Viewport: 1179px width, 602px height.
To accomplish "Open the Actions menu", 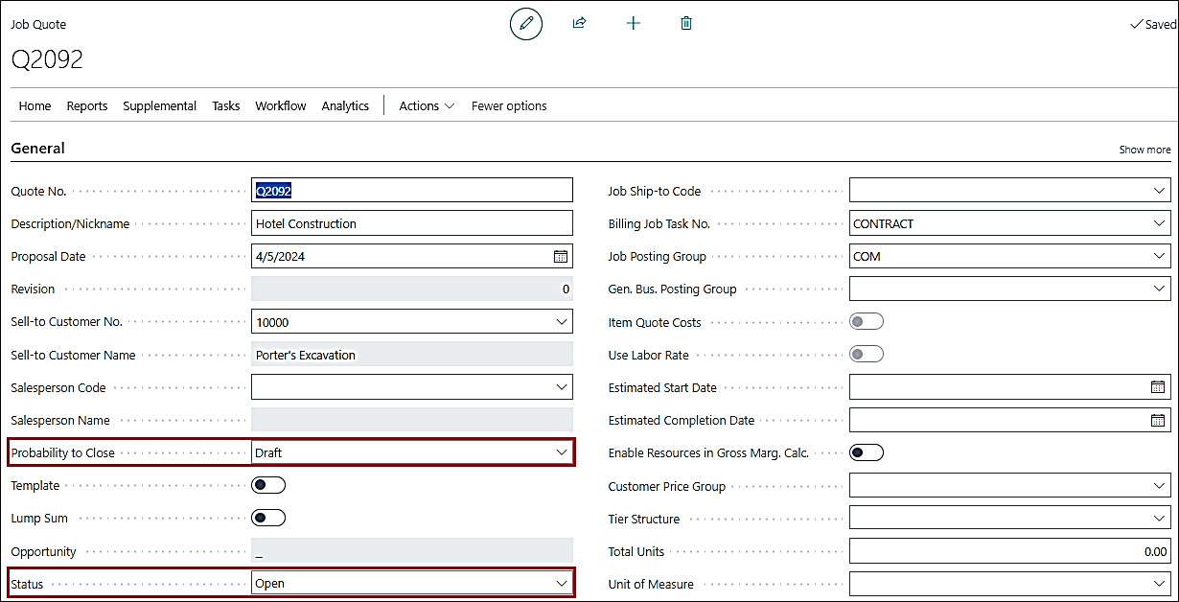I will [x=427, y=106].
